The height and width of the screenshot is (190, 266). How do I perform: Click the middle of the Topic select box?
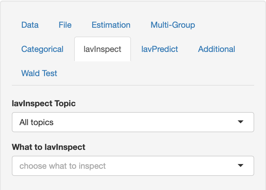tap(133, 122)
